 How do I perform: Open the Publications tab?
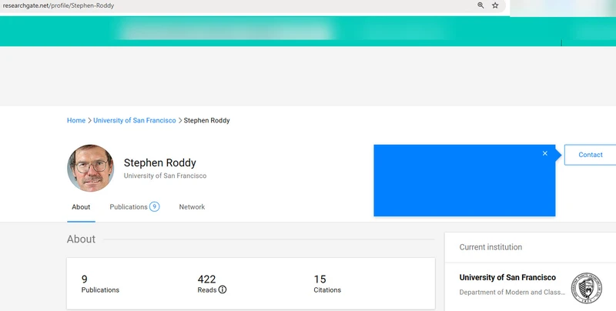(x=129, y=207)
